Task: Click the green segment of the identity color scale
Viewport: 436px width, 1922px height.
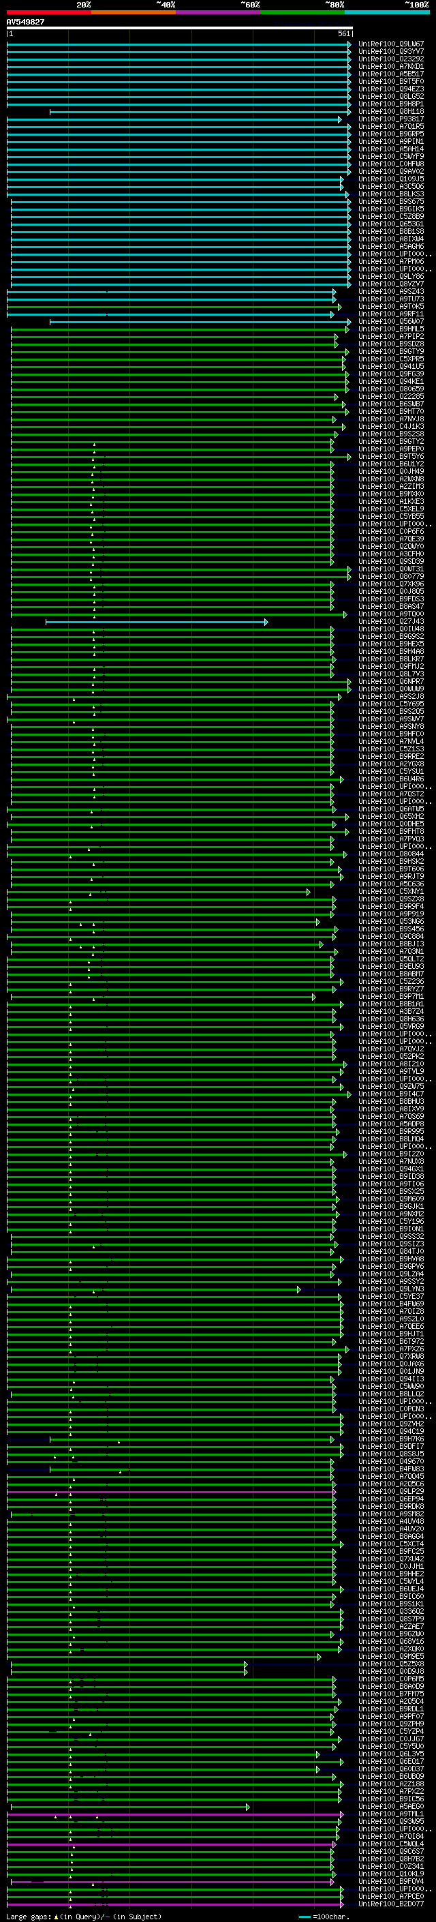Action: pyautogui.click(x=302, y=12)
